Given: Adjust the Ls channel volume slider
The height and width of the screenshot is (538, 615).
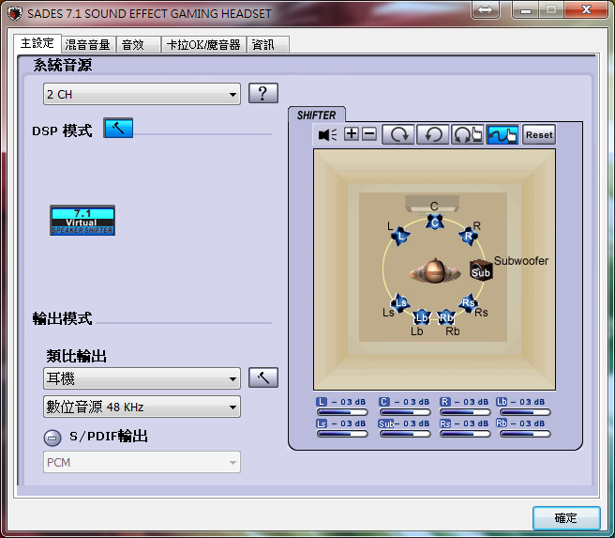Looking at the screenshot, I should click(342, 434).
